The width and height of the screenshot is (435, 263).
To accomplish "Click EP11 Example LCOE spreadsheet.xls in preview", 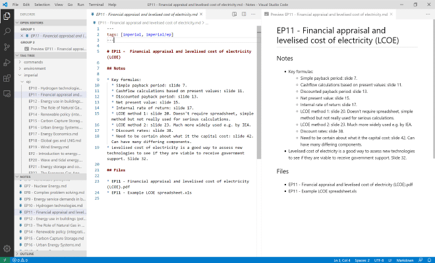I will click(x=322, y=191).
